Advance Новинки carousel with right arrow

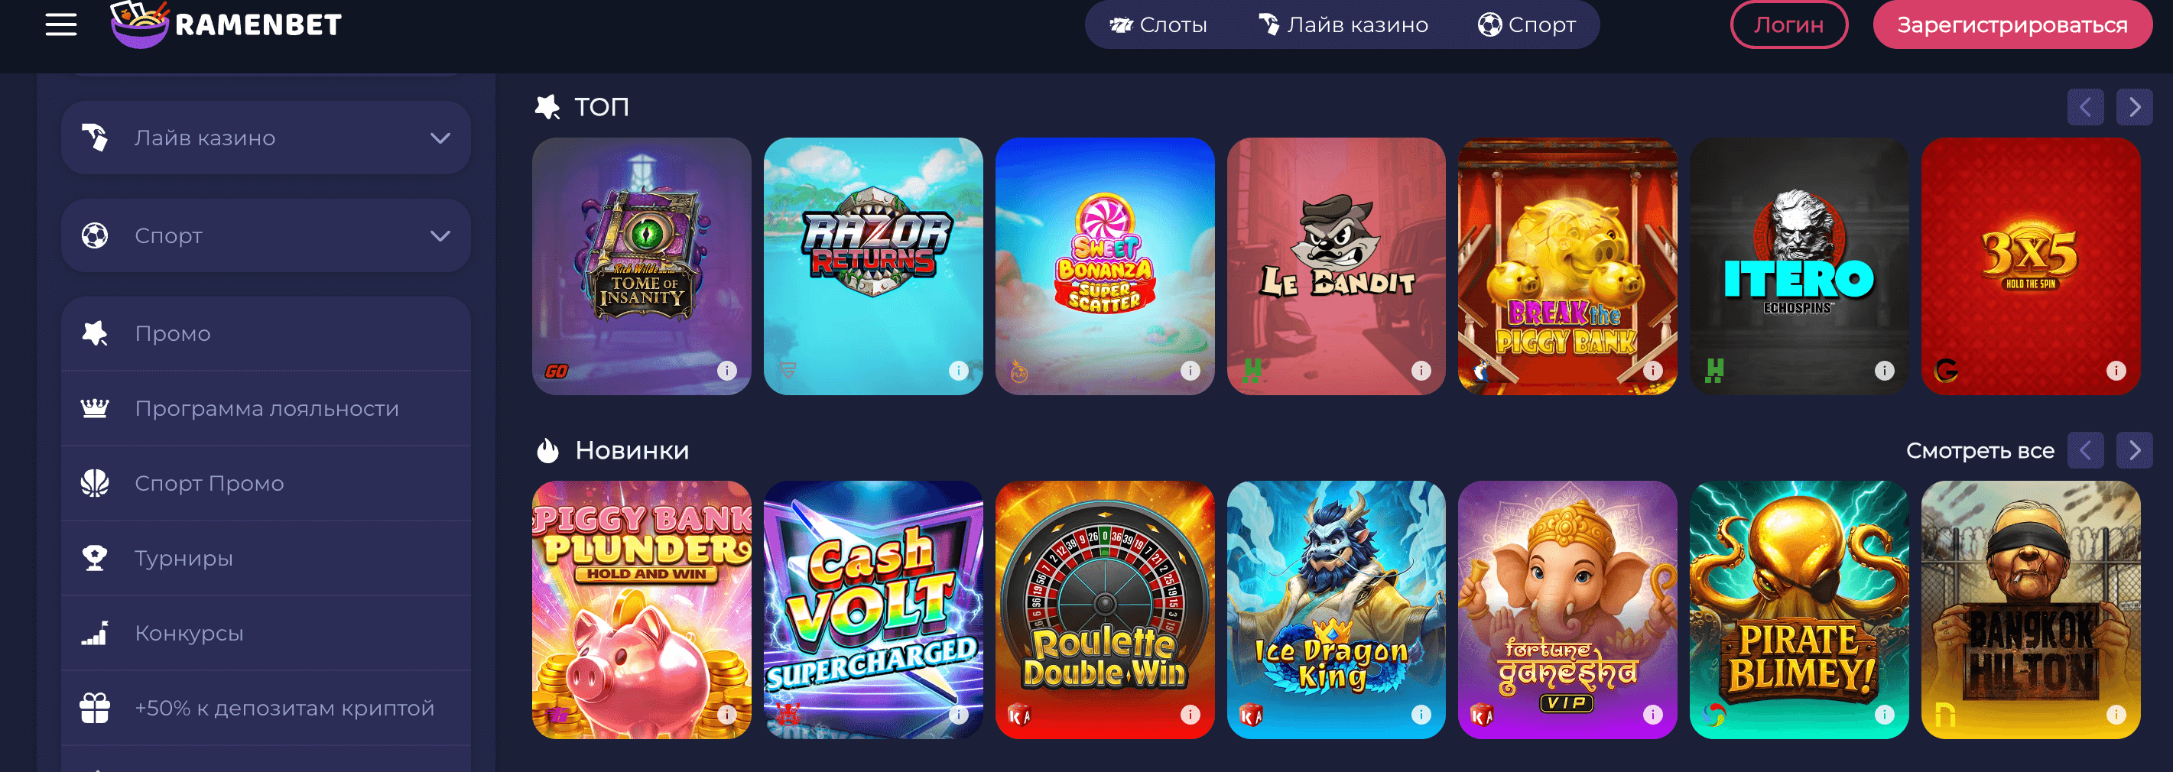[x=2134, y=450]
